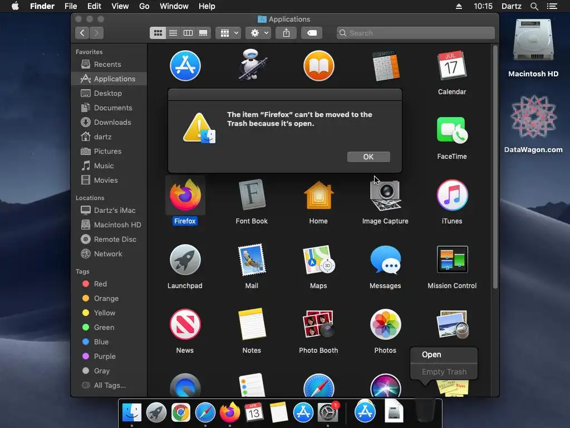Open Pictures in the sidebar
This screenshot has height=428, width=570.
tap(109, 152)
